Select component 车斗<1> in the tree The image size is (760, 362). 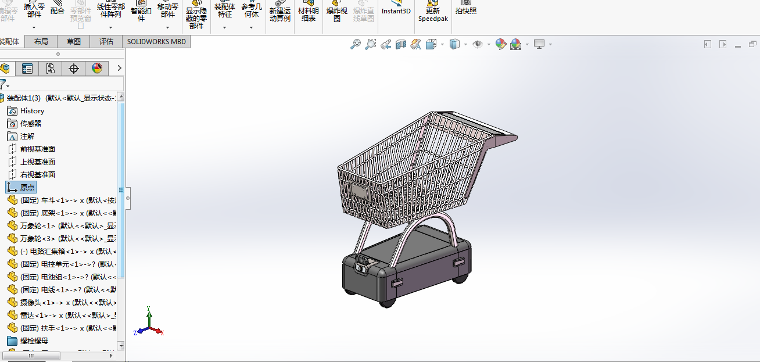(x=62, y=200)
